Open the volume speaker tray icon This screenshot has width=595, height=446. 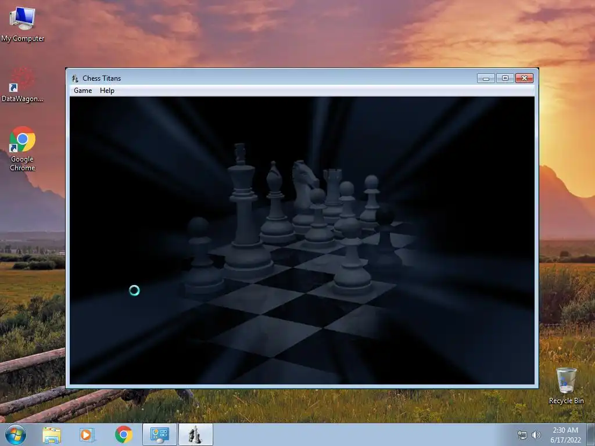(x=536, y=435)
